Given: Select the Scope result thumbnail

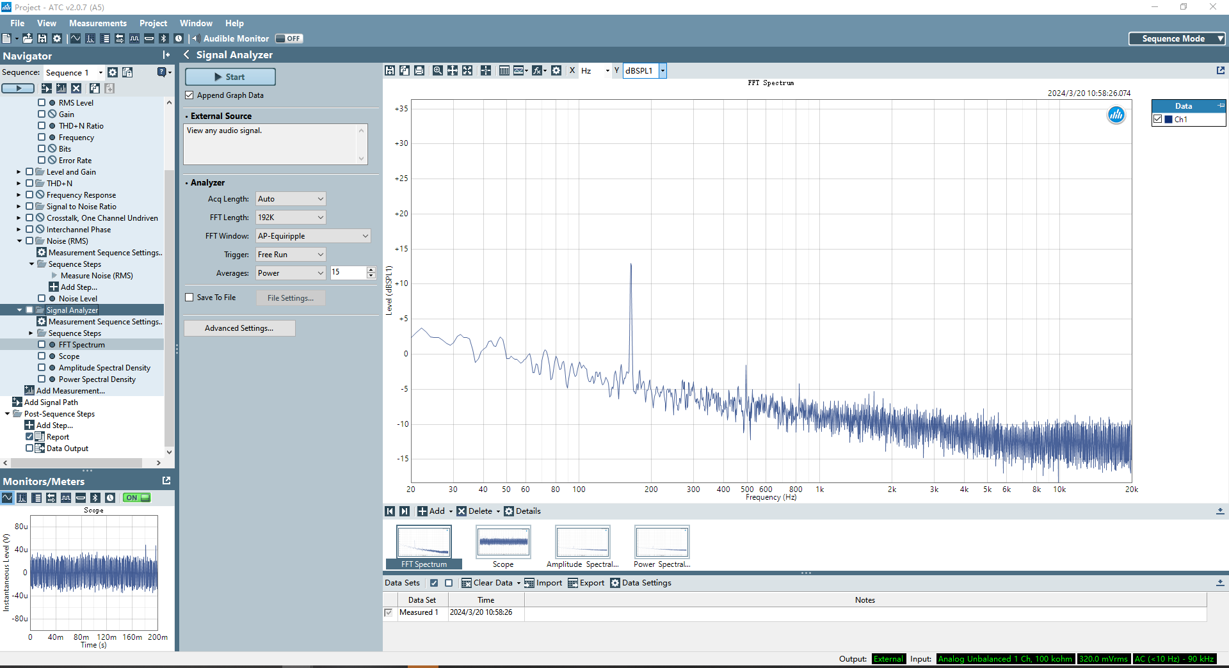Looking at the screenshot, I should pyautogui.click(x=503, y=547).
